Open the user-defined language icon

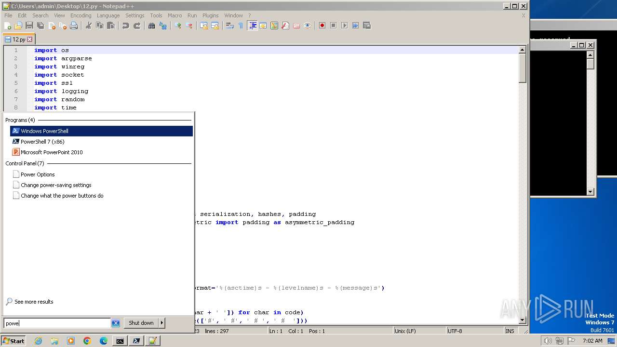263,26
